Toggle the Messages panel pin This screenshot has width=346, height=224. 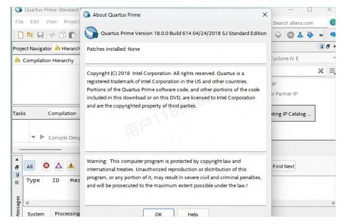click(x=17, y=175)
